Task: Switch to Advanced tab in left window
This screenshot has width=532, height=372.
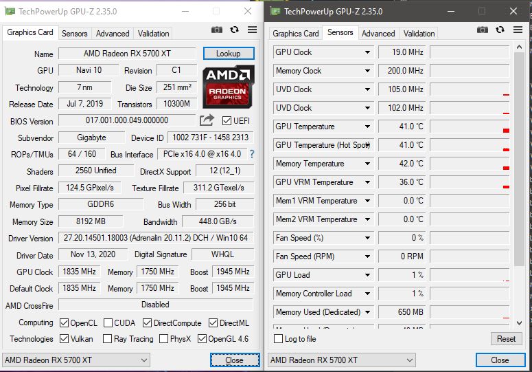Action: click(x=113, y=34)
